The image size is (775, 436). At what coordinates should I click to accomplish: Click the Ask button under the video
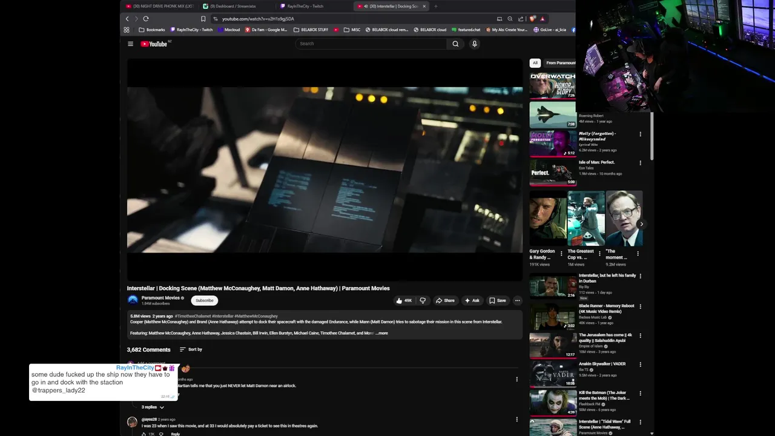pos(472,300)
